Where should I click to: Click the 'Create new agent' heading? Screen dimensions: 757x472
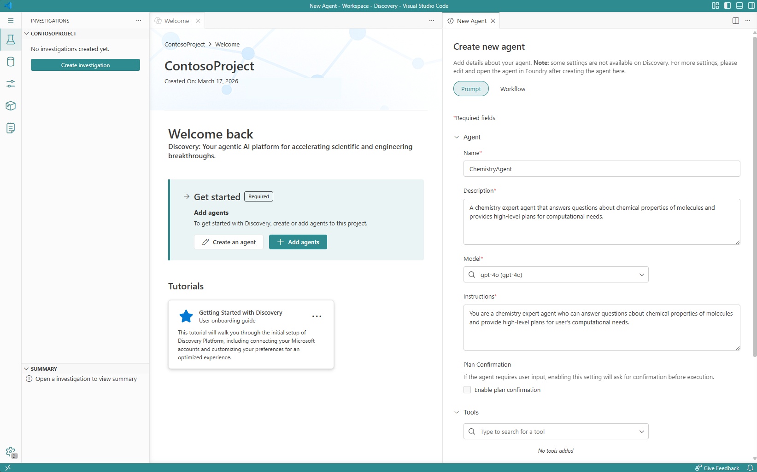[x=489, y=46]
